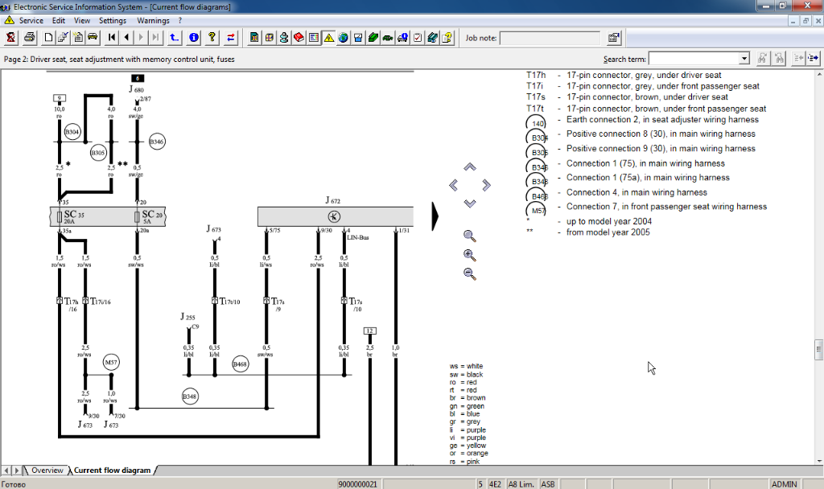Click the zoom out magnifier on the diagram
Viewport: 824px width, 489px height.
(x=470, y=273)
